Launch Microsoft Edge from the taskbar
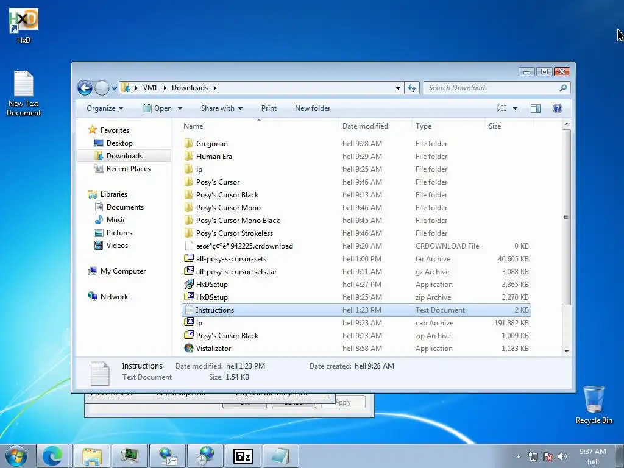The height and width of the screenshot is (468, 624). point(52,456)
